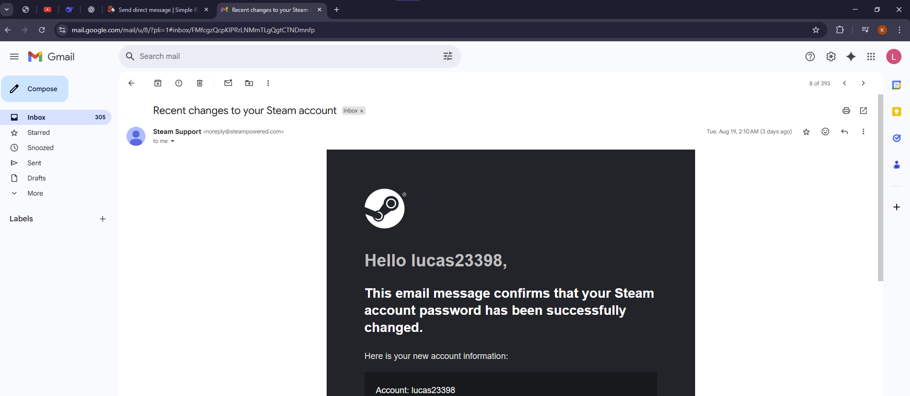Close the Recent changes Gmail tab
The image size is (910, 396).
tap(319, 9)
